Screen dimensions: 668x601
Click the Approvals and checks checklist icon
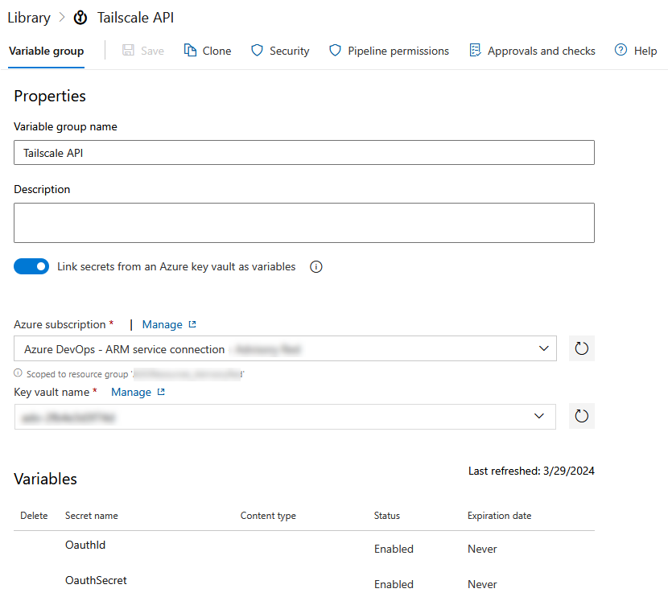(x=475, y=50)
